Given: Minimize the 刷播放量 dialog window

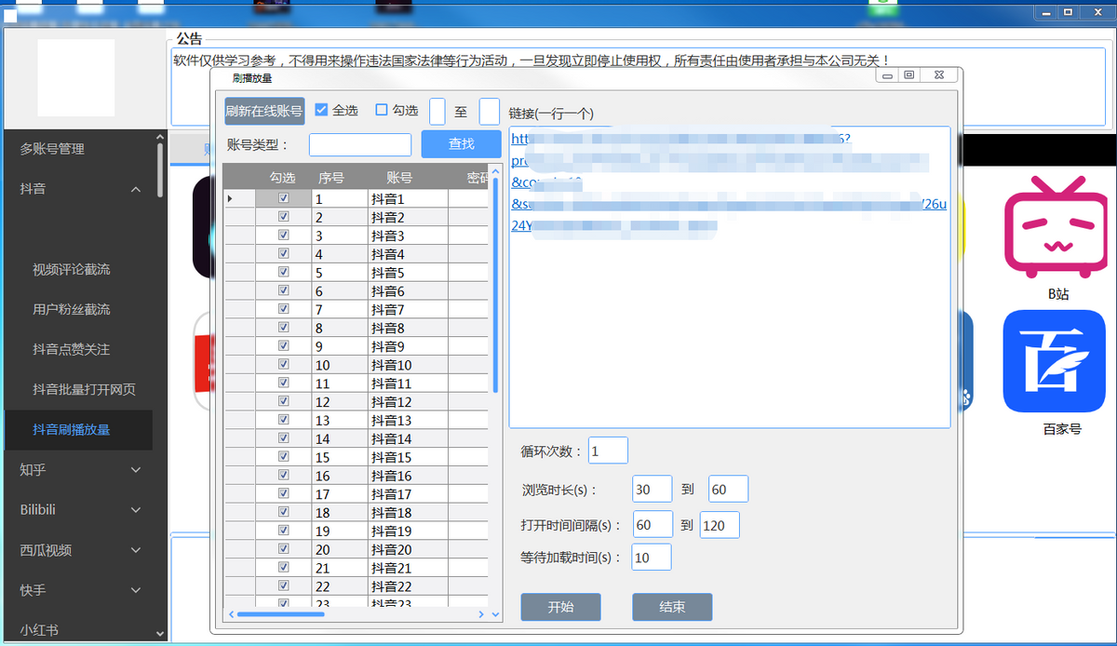Looking at the screenshot, I should pos(888,75).
